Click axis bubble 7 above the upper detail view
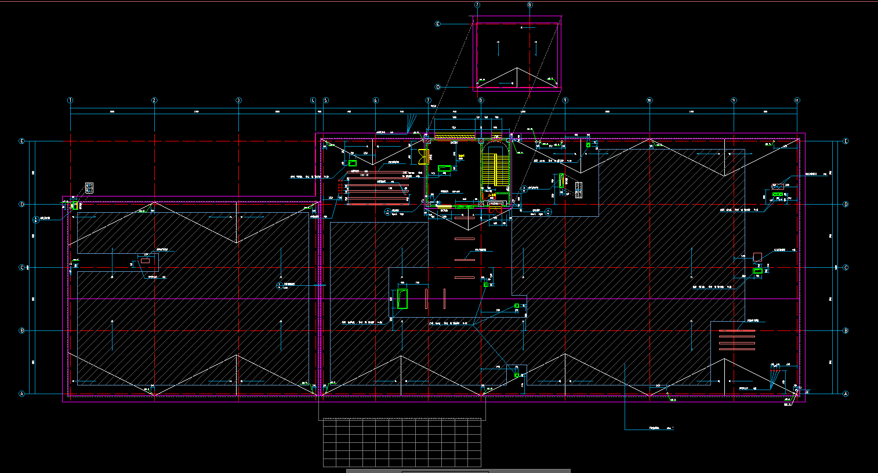 [x=477, y=5]
